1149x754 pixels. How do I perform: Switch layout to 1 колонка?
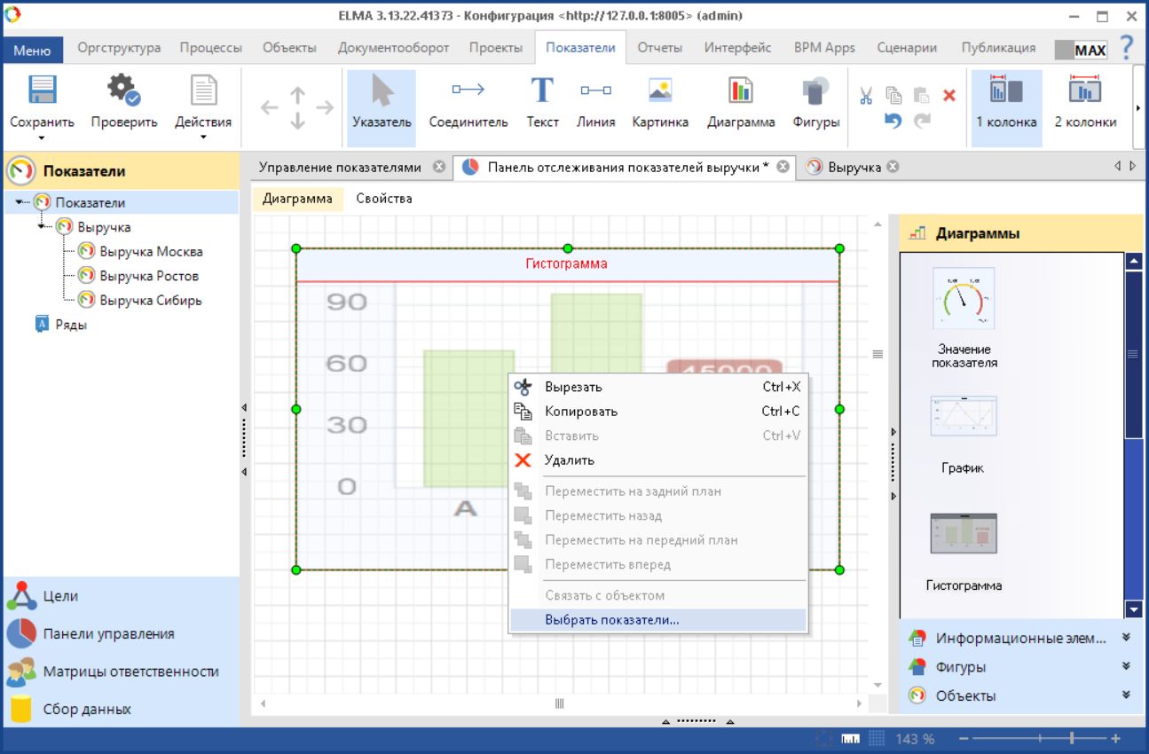pos(1006,107)
